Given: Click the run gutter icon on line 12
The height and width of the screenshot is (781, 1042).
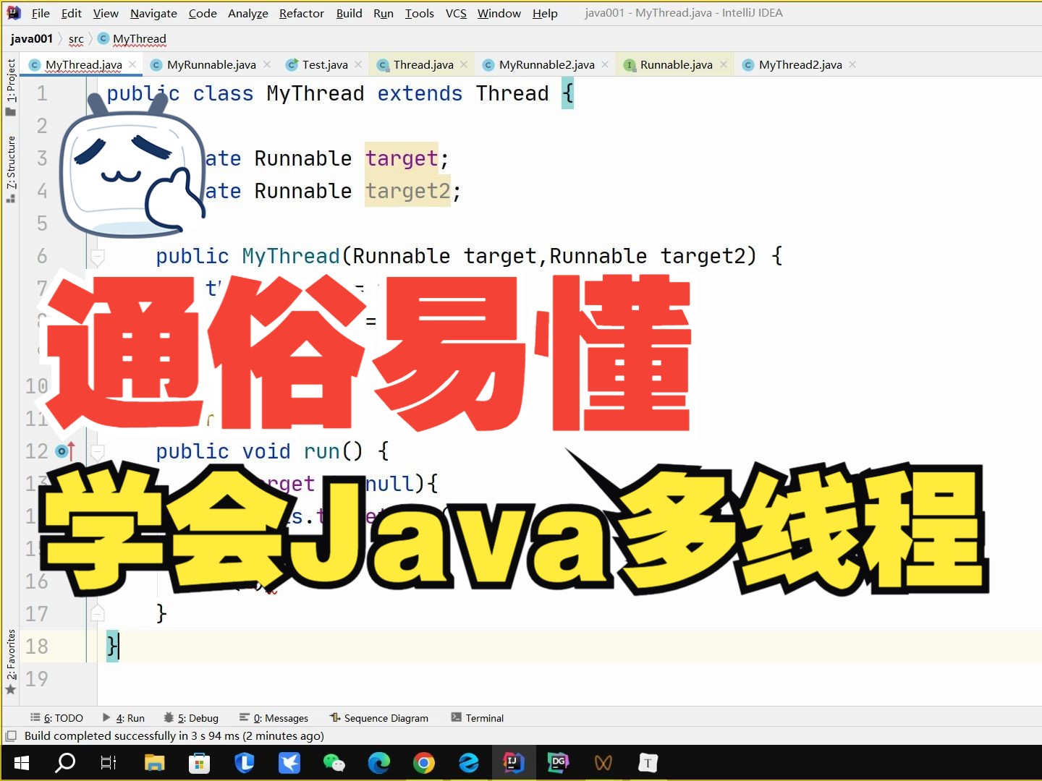Looking at the screenshot, I should 62,451.
